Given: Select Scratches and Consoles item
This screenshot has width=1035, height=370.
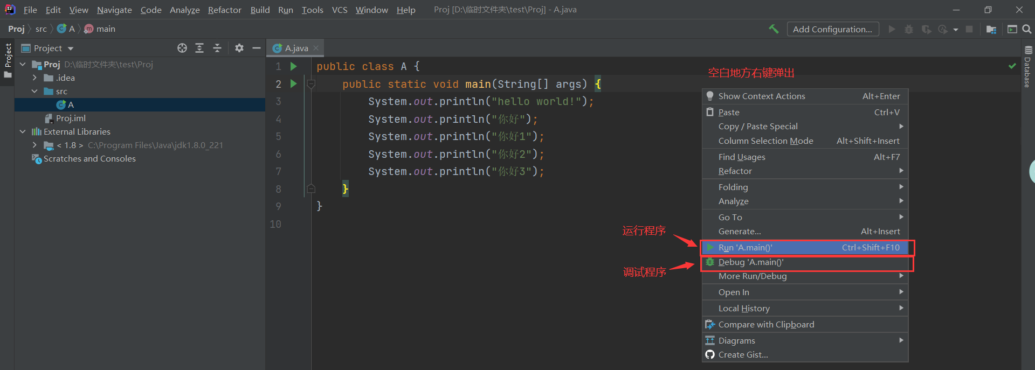Looking at the screenshot, I should tap(84, 158).
